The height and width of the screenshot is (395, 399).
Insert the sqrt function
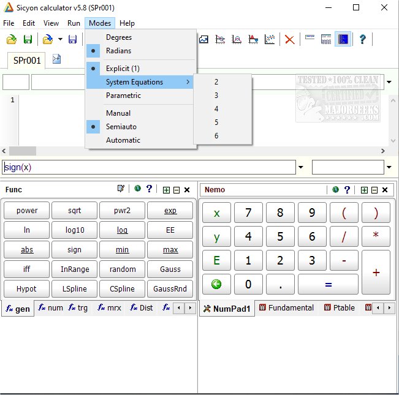click(x=74, y=211)
